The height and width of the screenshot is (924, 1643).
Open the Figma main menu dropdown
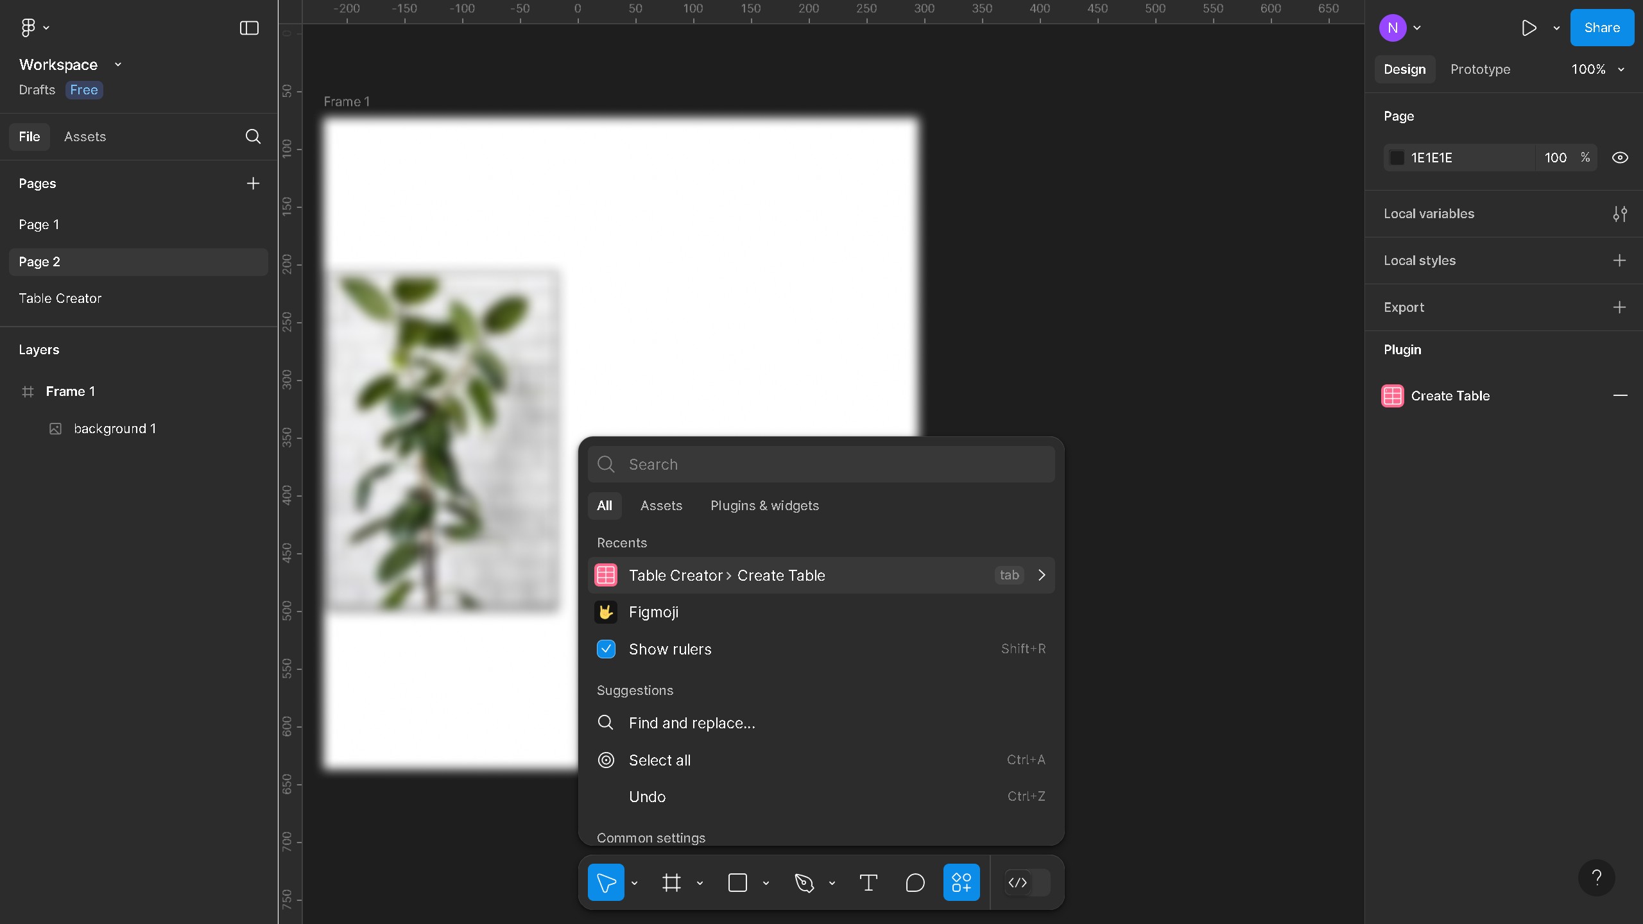tap(35, 28)
